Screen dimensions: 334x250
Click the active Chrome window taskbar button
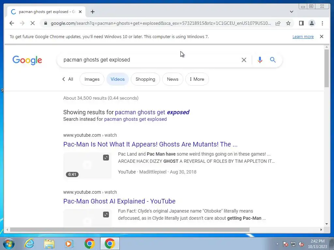coord(110,243)
